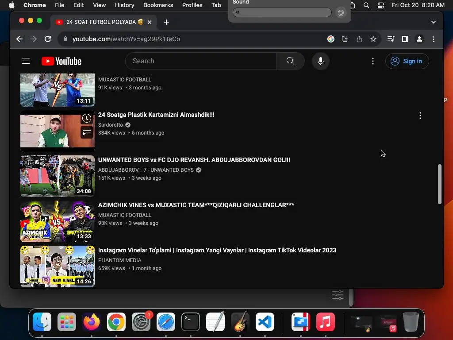The height and width of the screenshot is (340, 453).
Task: Open the AZIMCHIK VINES vs MUXASTIC thumbnail
Action: [x=58, y=221]
